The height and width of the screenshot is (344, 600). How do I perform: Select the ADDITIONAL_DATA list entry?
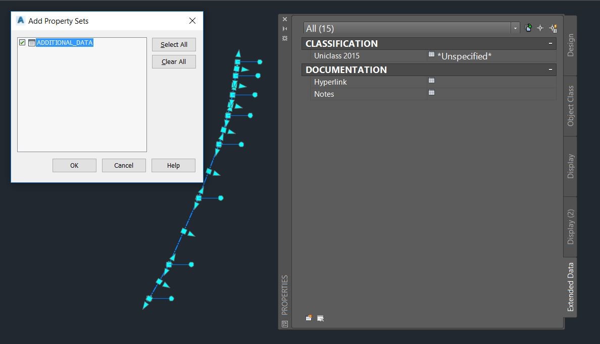(65, 42)
